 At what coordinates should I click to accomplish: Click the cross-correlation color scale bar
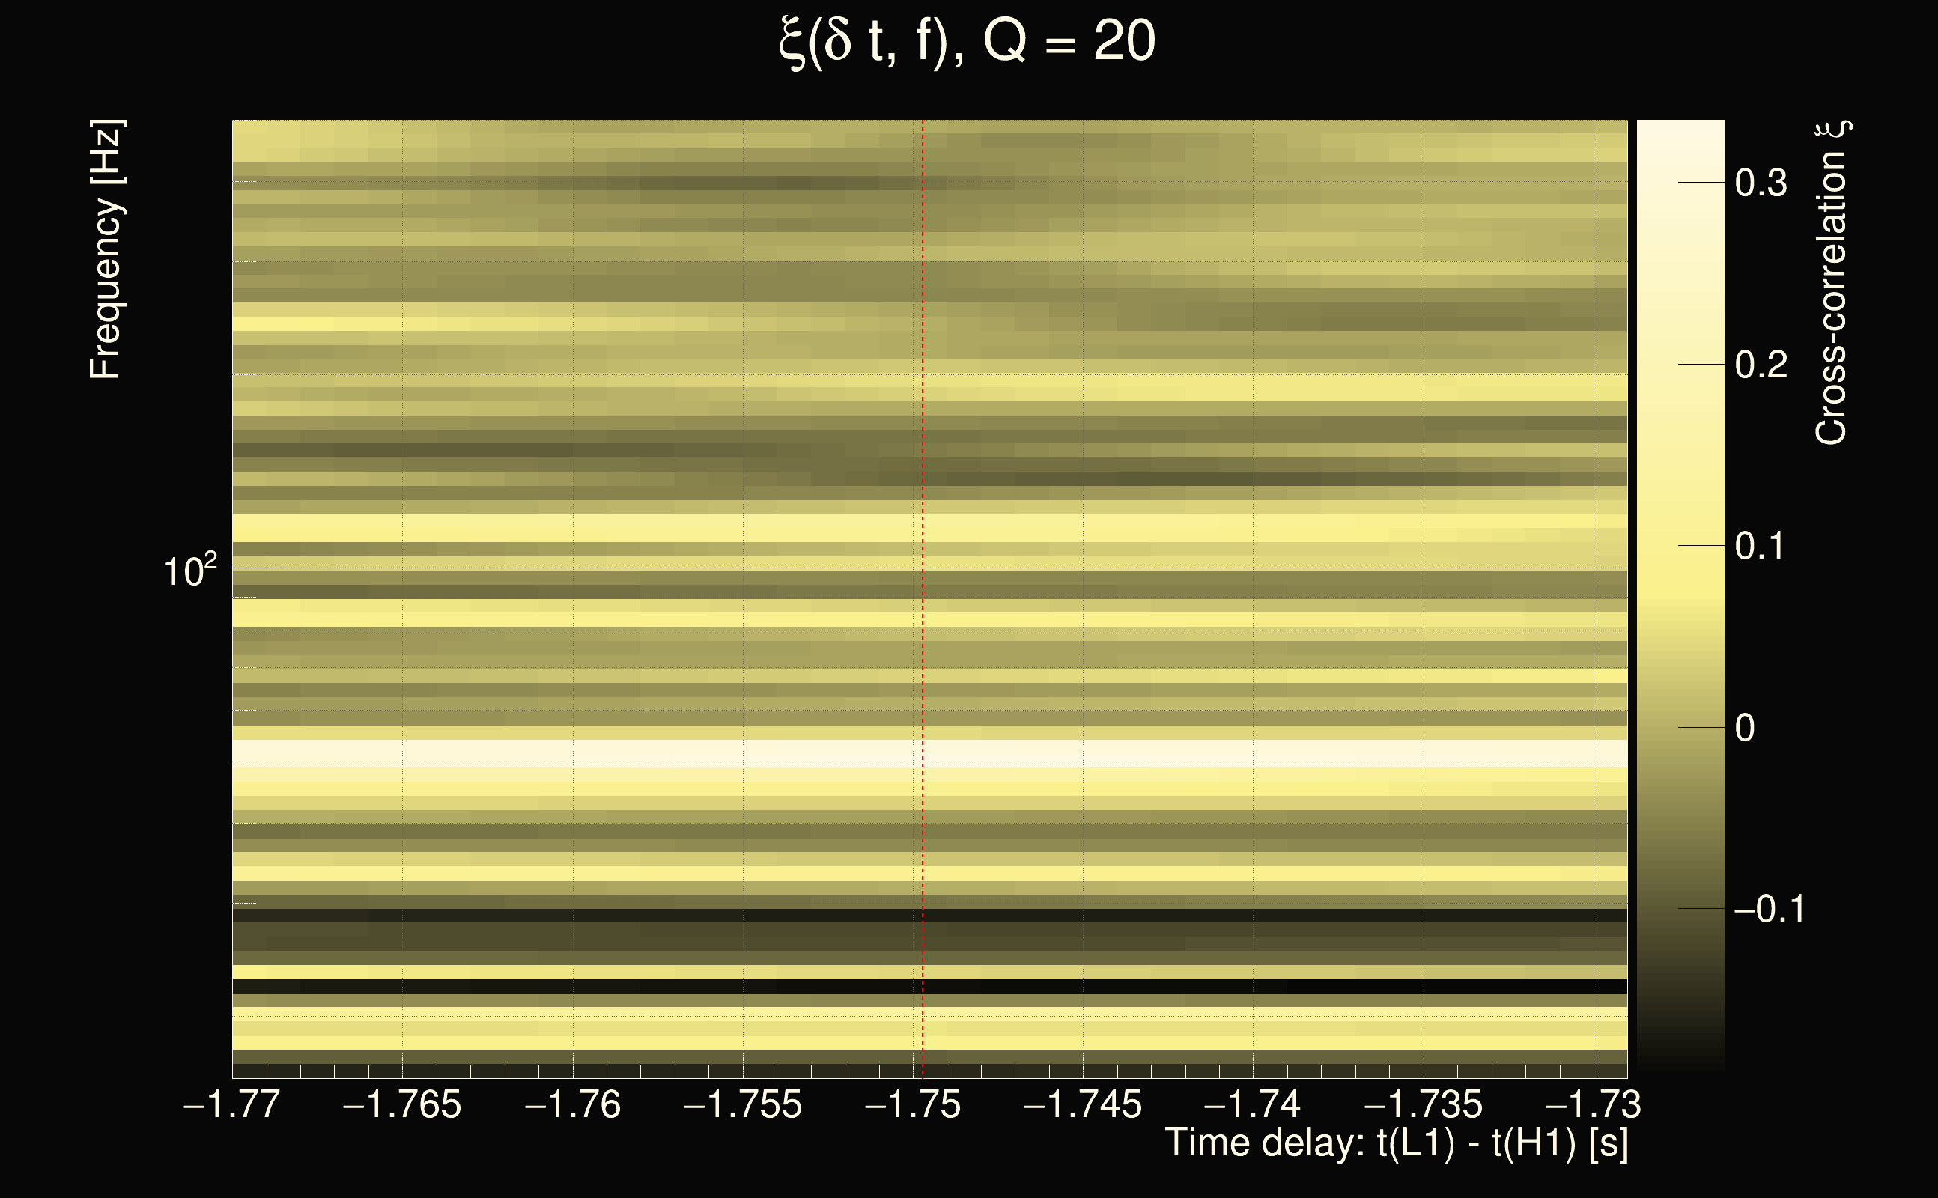[1680, 595]
